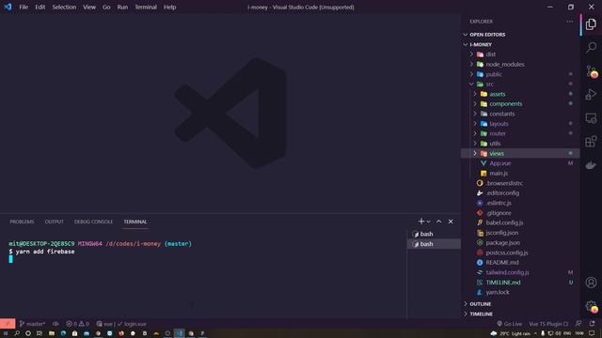The image size is (602, 338).
Task: Switch to the Debug Console tab
Action: pos(93,222)
